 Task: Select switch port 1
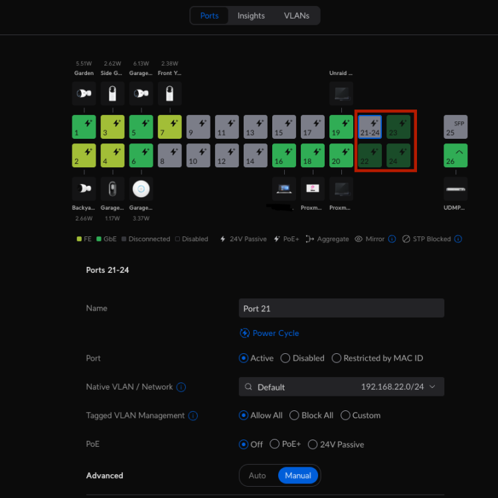84,127
